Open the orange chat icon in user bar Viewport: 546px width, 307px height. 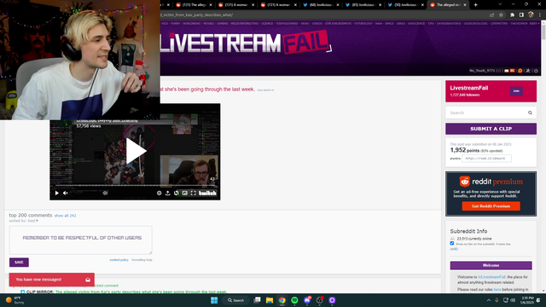pos(520,71)
